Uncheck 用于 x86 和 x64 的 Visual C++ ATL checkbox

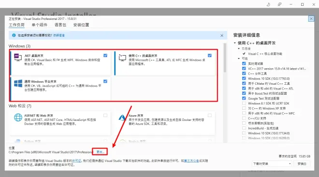(244, 88)
